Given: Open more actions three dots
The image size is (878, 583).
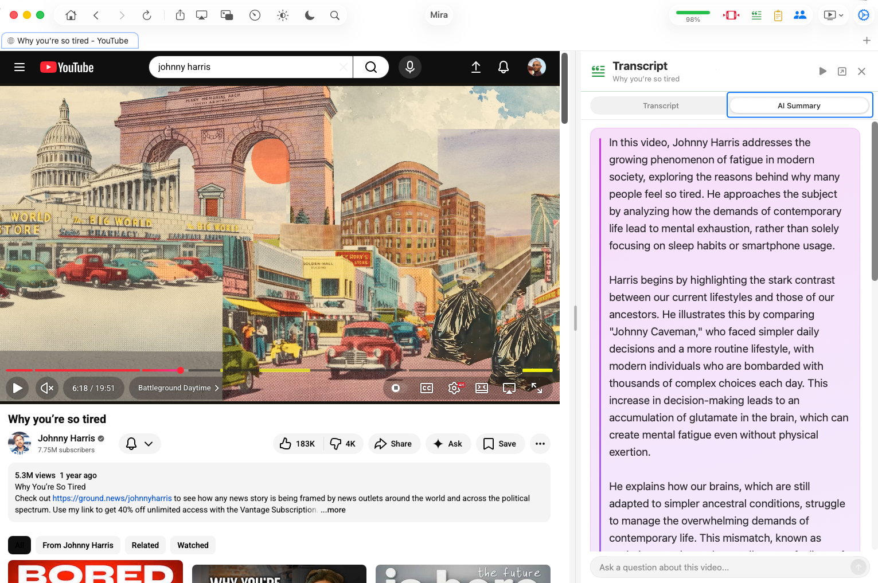Looking at the screenshot, I should pyautogui.click(x=540, y=444).
